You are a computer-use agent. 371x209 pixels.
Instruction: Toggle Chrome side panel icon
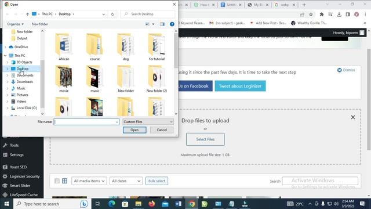coord(348,15)
